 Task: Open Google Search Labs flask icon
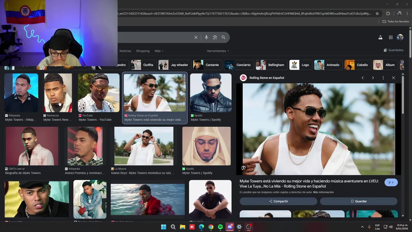[x=380, y=37]
